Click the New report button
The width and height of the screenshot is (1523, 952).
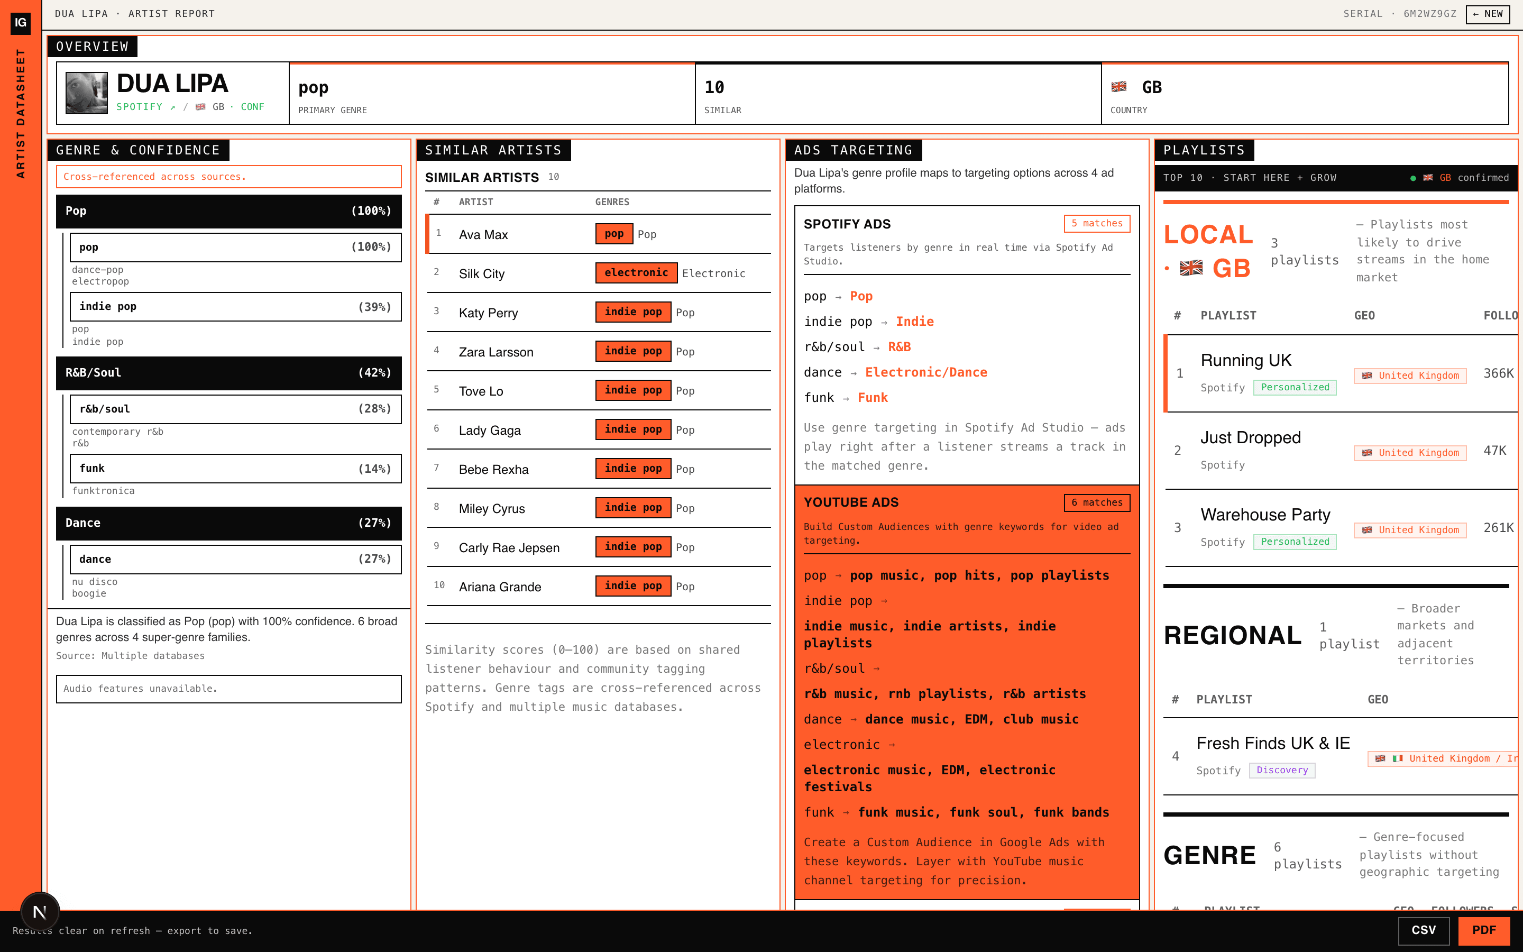tap(1487, 14)
